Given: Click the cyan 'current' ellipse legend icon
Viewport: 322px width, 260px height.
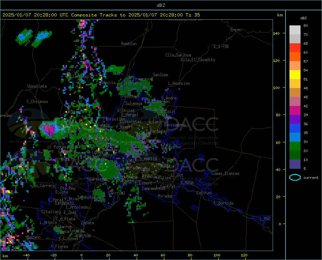Looking at the screenshot, I should (x=295, y=177).
